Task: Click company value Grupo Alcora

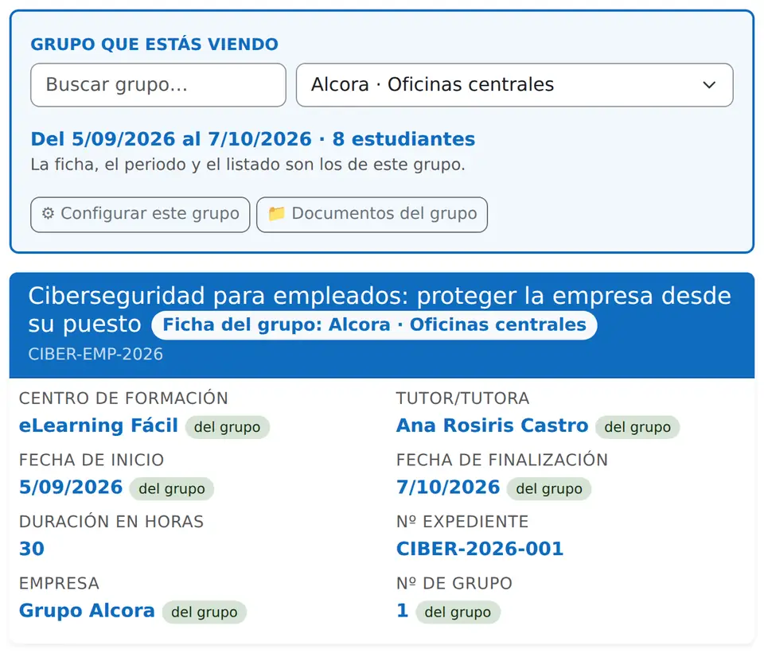Action: pos(87,611)
